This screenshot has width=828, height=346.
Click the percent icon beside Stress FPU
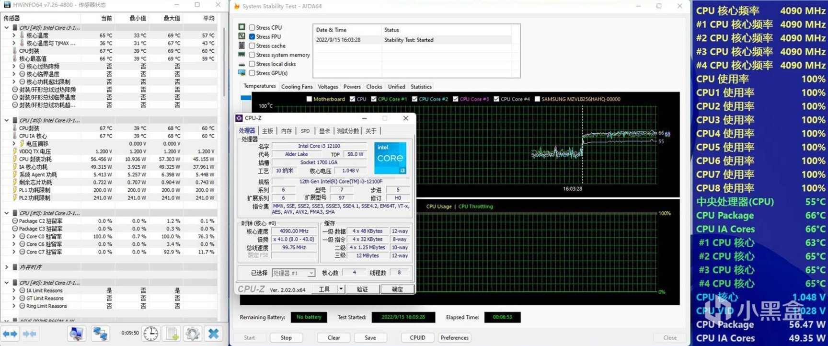click(x=242, y=36)
